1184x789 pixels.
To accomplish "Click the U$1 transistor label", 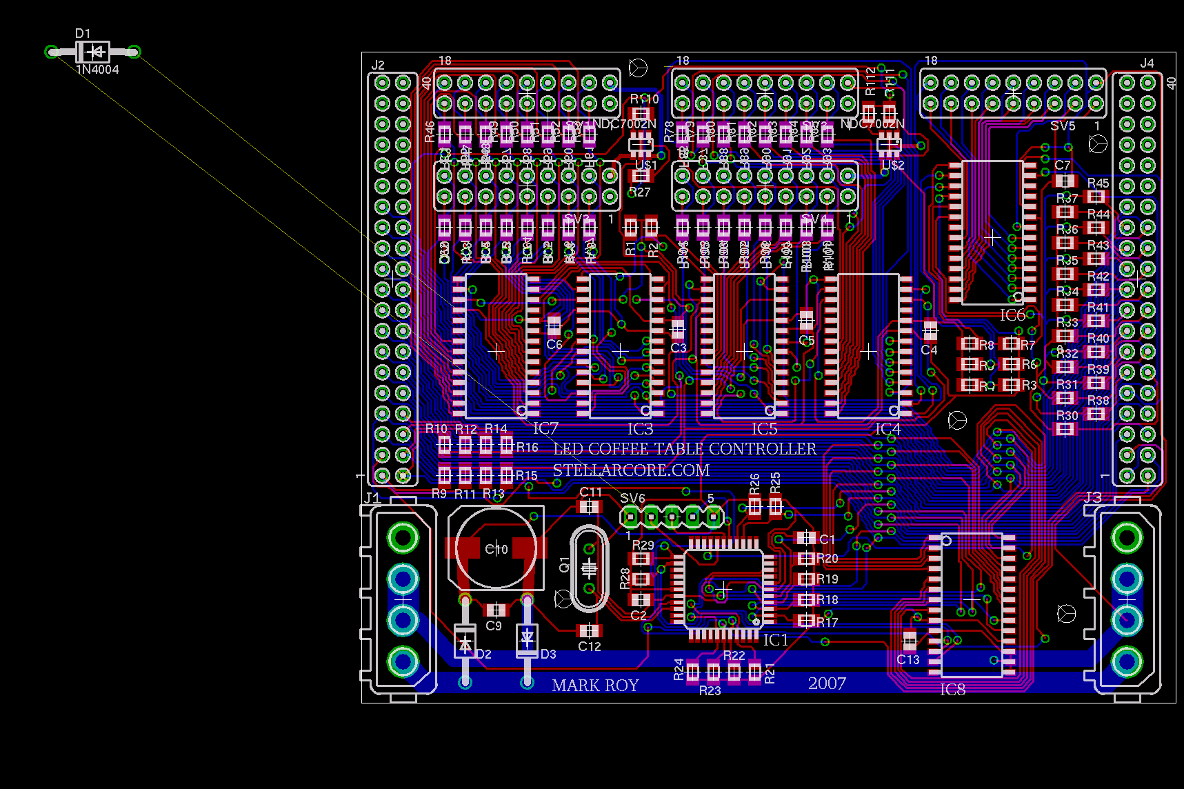I will pyautogui.click(x=646, y=166).
